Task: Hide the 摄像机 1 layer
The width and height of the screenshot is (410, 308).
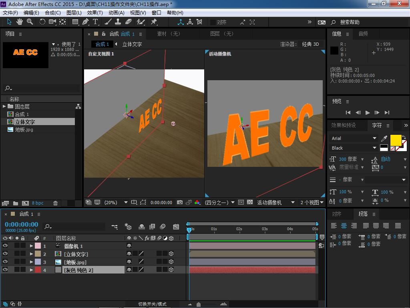Action: 5,246
